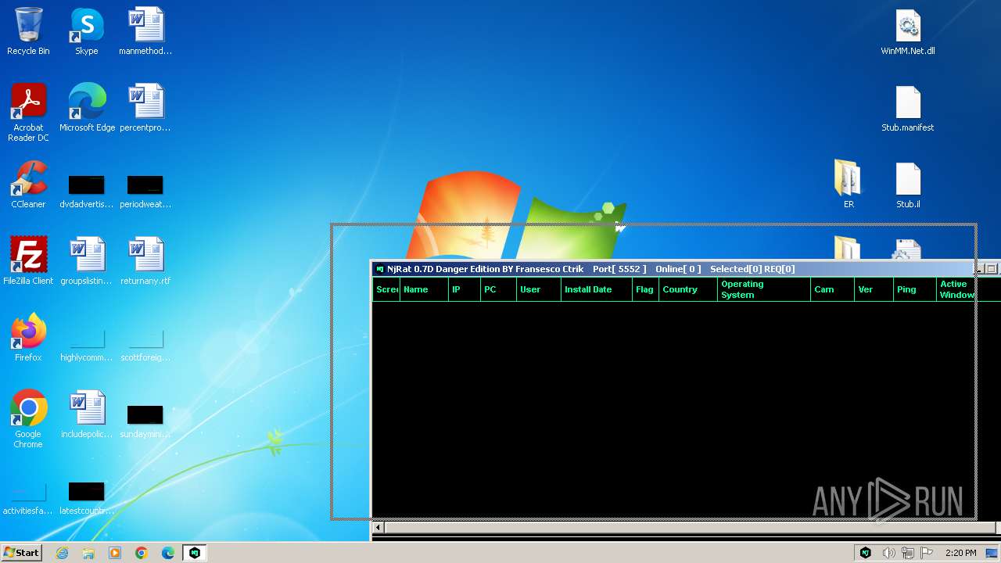The width and height of the screenshot is (1001, 563).
Task: Open the network tray icon
Action: [x=908, y=553]
